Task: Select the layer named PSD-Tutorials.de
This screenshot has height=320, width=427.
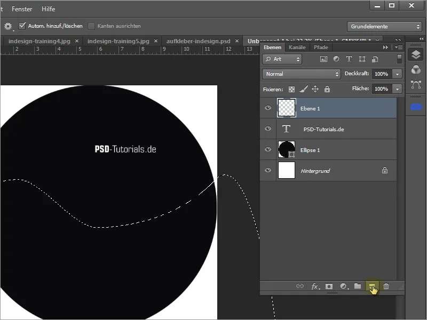Action: click(x=323, y=129)
